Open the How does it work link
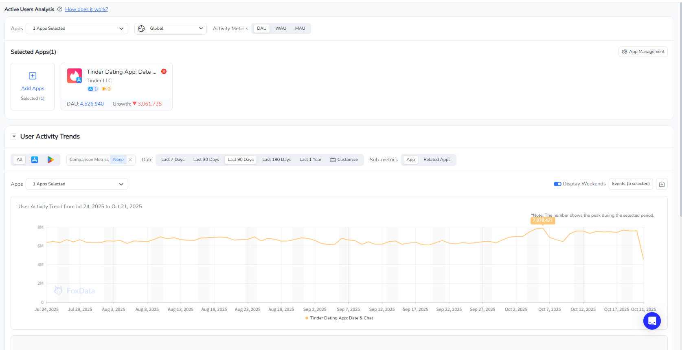Viewport: 682px width, 350px height. click(87, 9)
